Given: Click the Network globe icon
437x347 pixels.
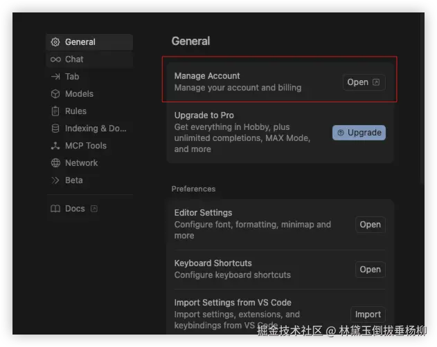Looking at the screenshot, I should tap(55, 163).
